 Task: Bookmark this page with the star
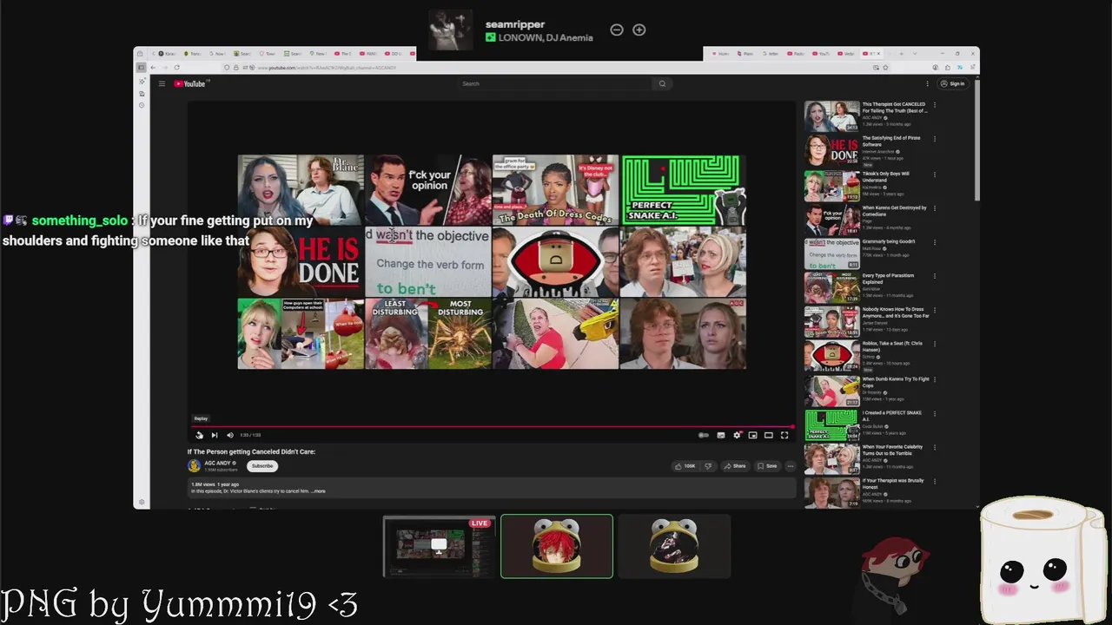pyautogui.click(x=885, y=68)
